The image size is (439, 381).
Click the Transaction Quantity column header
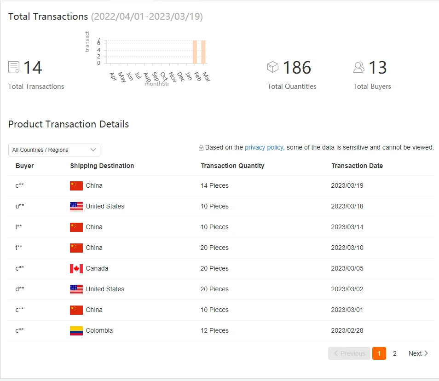232,166
